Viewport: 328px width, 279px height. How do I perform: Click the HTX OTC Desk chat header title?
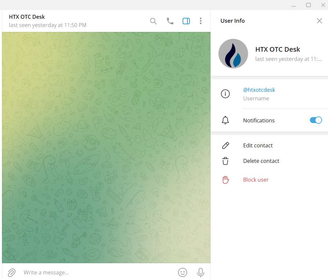(x=27, y=17)
